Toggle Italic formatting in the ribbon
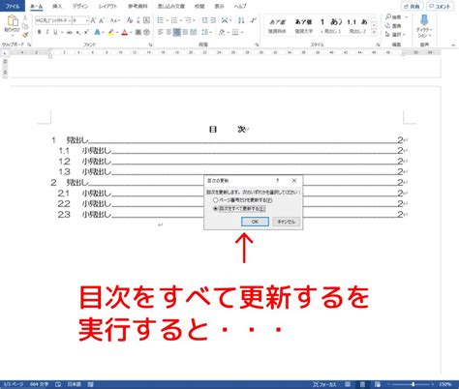 47,32
